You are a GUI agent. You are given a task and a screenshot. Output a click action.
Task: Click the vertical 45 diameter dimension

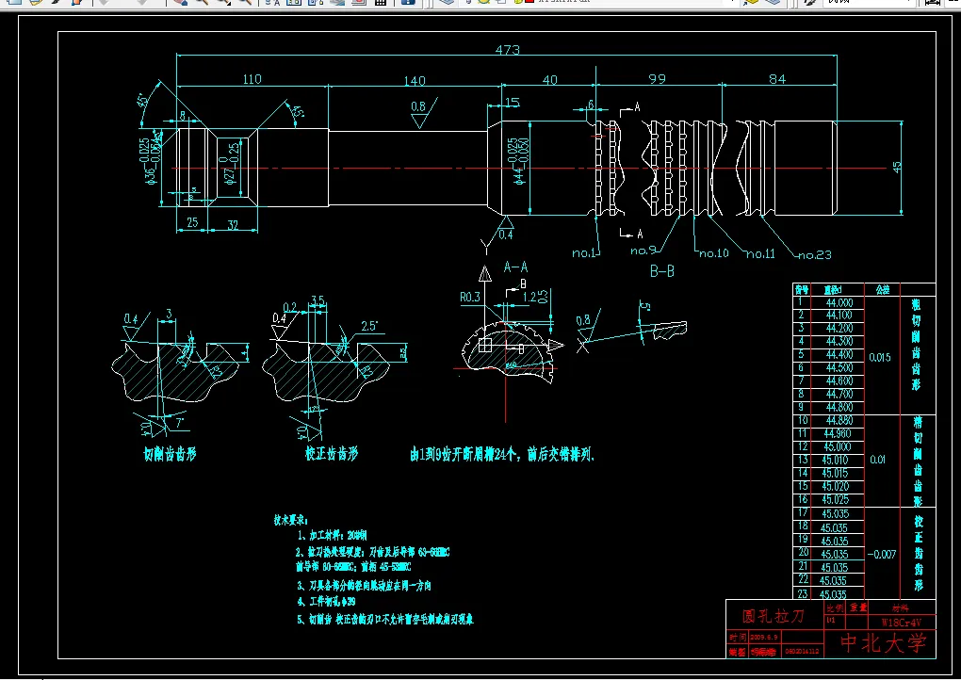click(897, 167)
